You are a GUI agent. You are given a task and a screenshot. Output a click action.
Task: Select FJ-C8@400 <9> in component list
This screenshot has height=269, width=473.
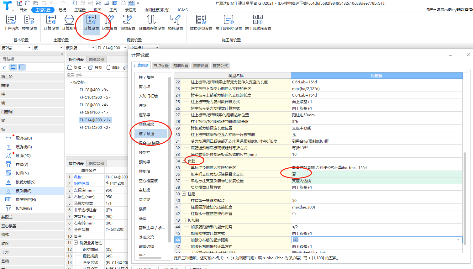coord(94,90)
